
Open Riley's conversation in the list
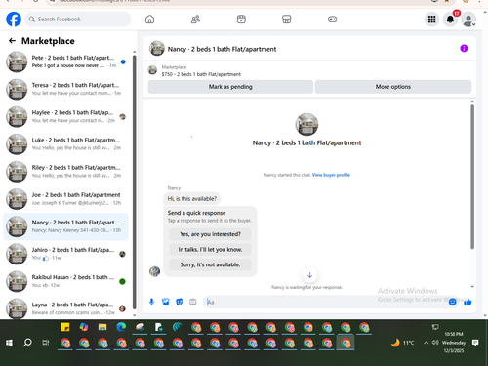point(65,172)
